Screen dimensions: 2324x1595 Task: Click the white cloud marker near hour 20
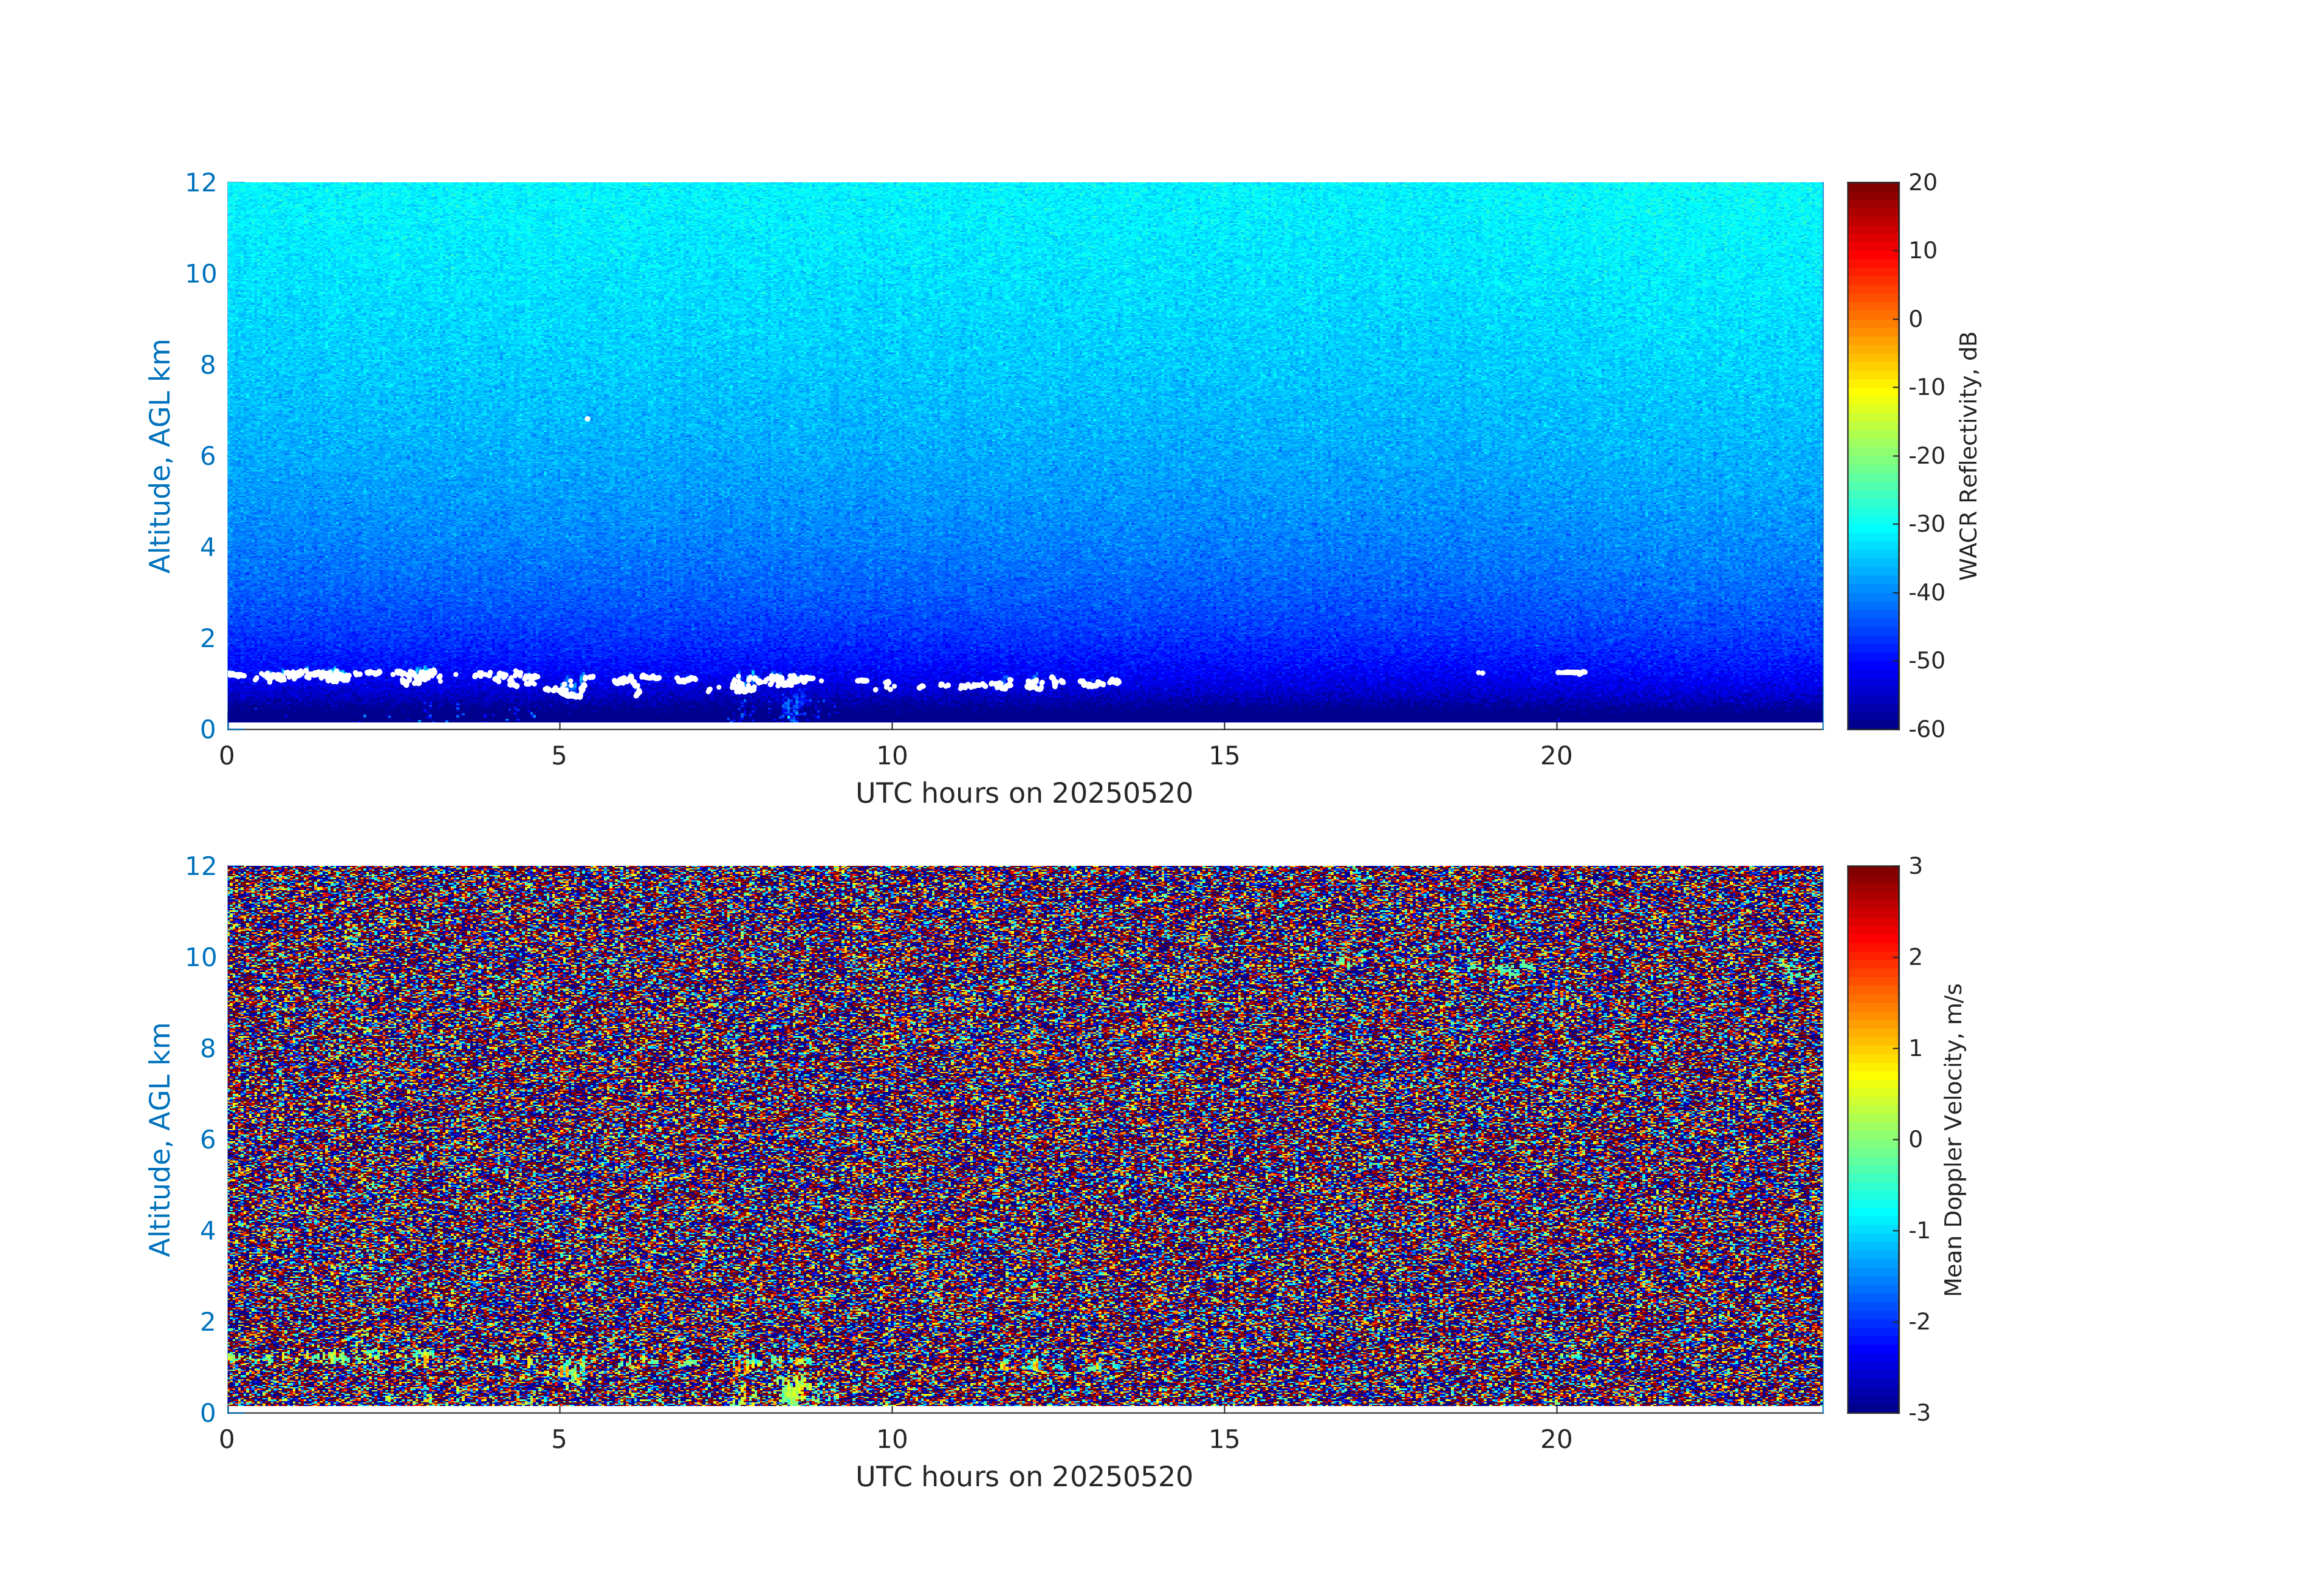(1571, 672)
